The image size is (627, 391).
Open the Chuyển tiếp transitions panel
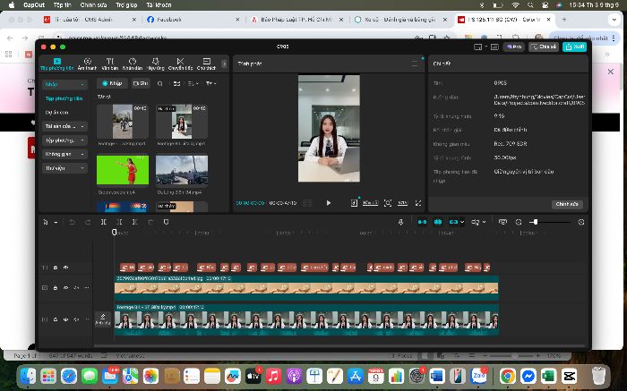click(180, 64)
